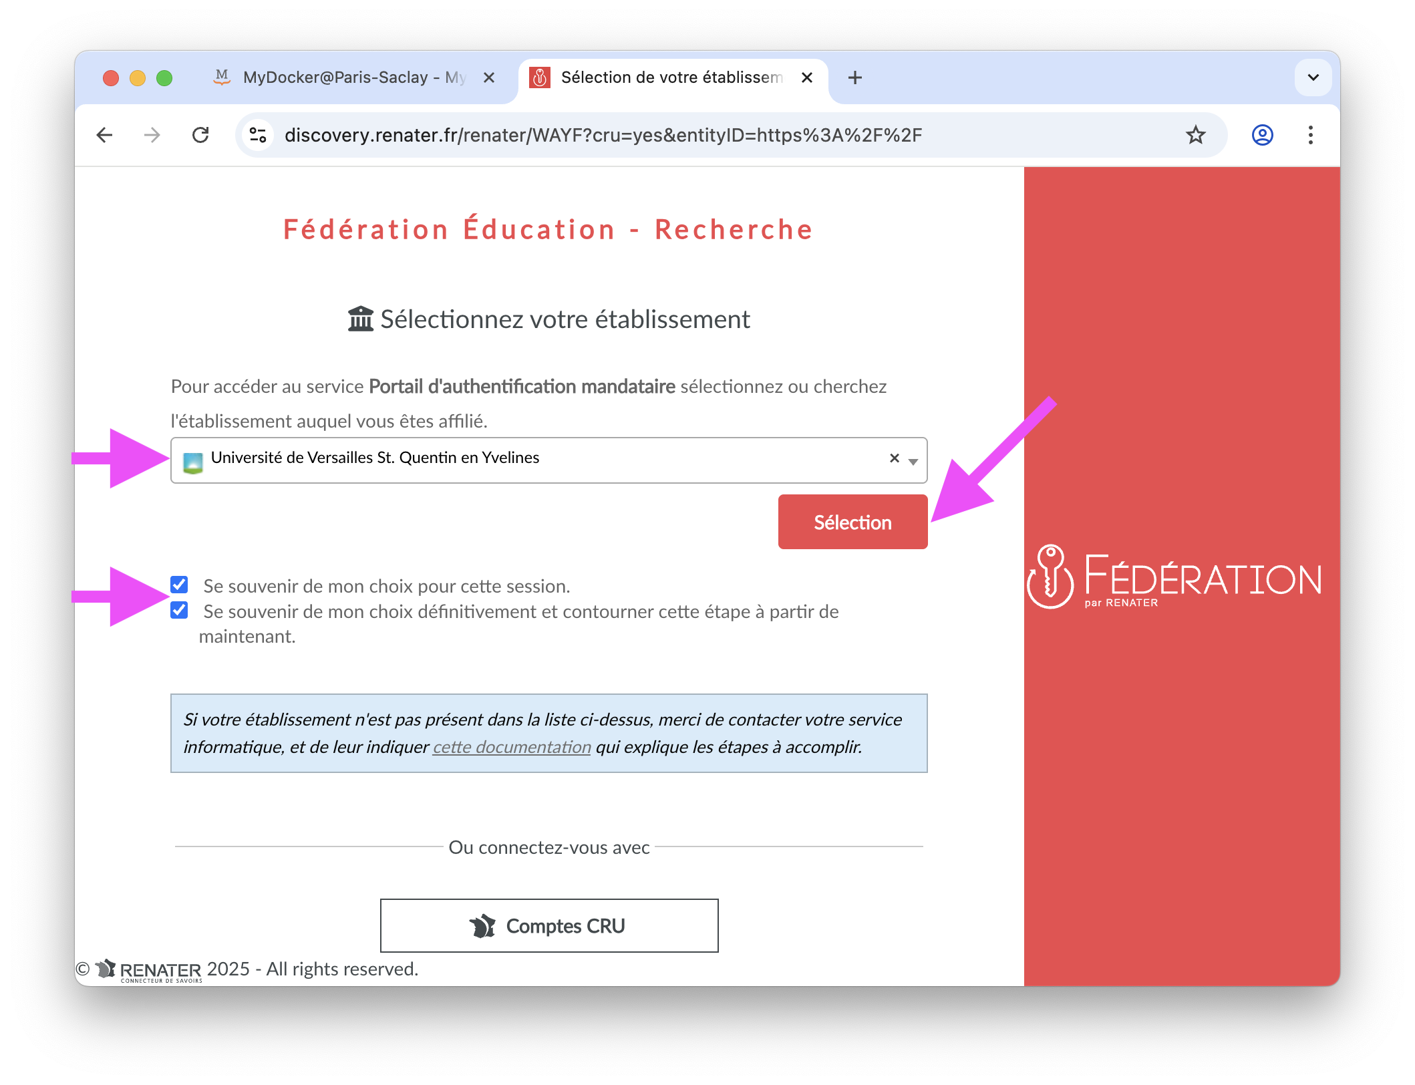Click the Comptes CRU button
Viewport: 1415px width, 1085px height.
click(549, 926)
